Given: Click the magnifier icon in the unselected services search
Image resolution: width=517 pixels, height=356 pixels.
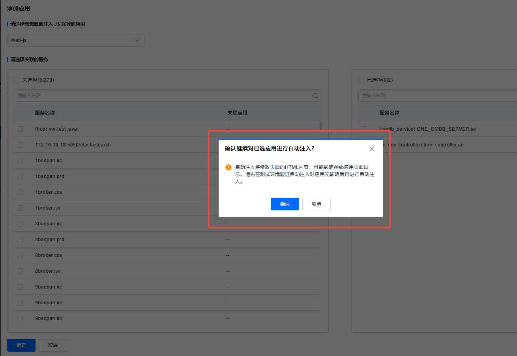Looking at the screenshot, I should [x=315, y=96].
